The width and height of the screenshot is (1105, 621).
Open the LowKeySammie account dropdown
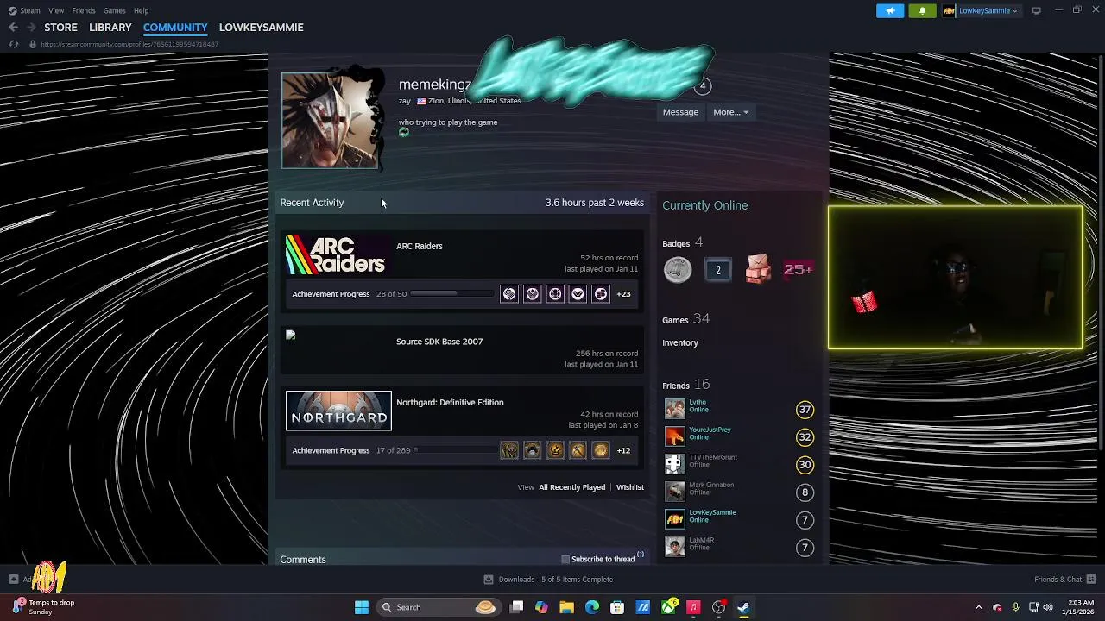tap(982, 10)
